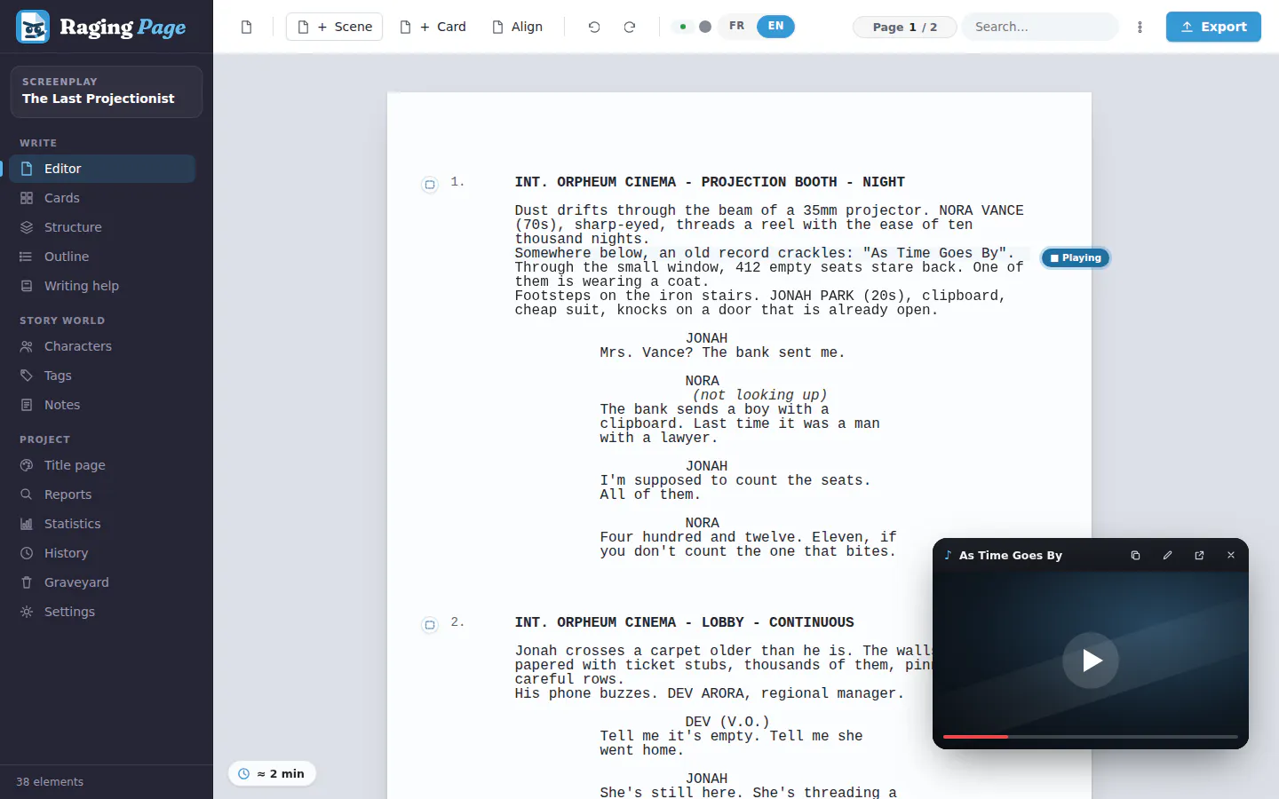Open the Cards view
The height and width of the screenshot is (799, 1279).
tap(102, 198)
